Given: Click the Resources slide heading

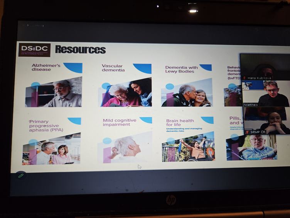Looking at the screenshot, I should (80, 50).
